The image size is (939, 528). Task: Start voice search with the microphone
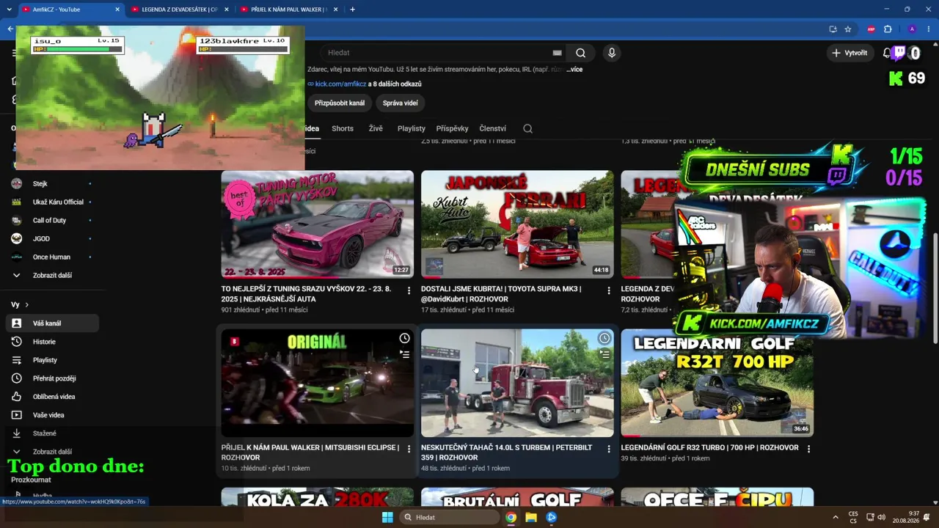tap(611, 53)
